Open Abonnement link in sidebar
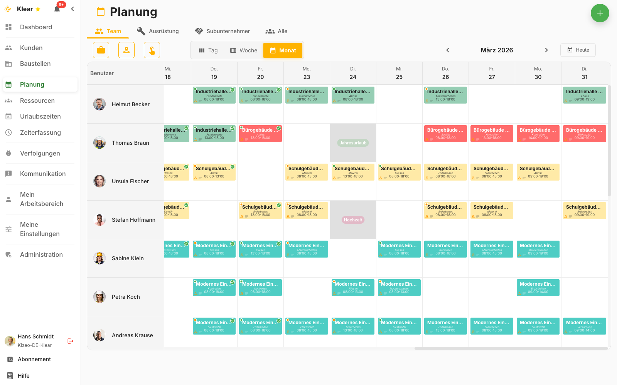 coord(34,359)
